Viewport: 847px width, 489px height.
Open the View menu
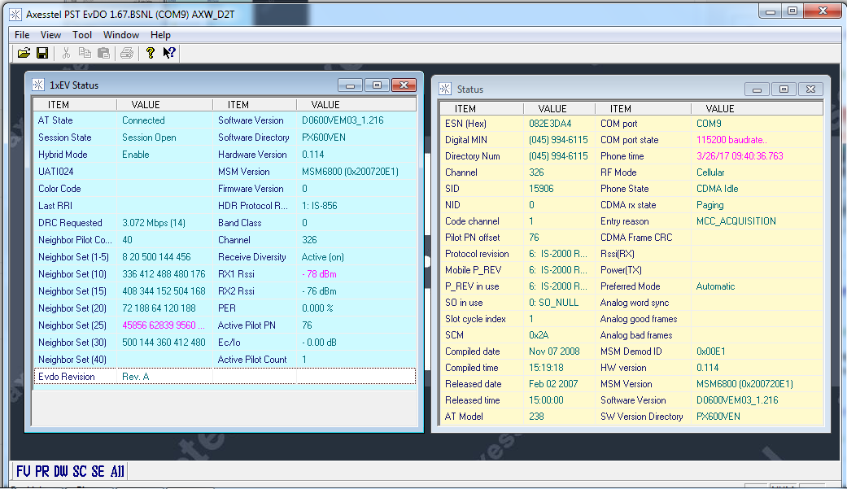point(50,35)
